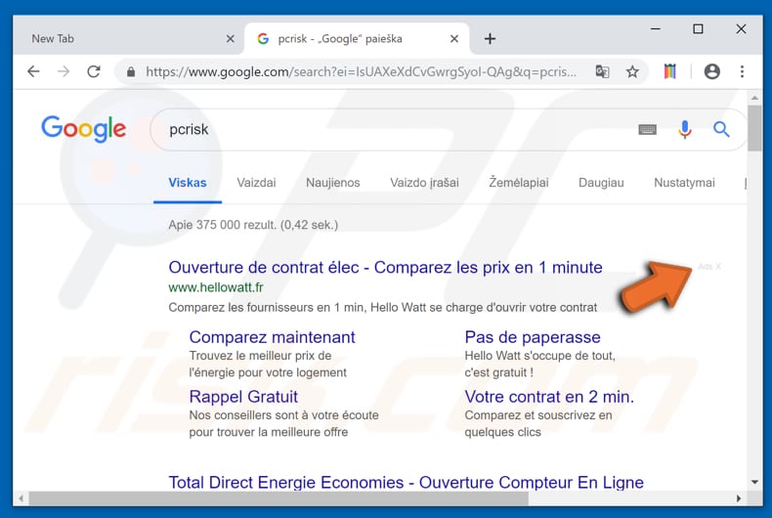This screenshot has width=772, height=518.
Task: Click the vertical scrollbar down arrow
Action: pyautogui.click(x=754, y=482)
